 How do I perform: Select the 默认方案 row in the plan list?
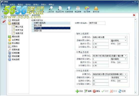(52, 25)
